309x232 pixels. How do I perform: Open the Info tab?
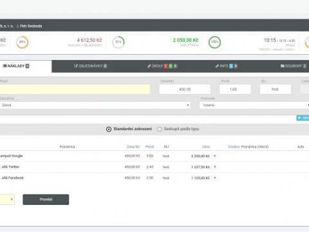[227, 66]
